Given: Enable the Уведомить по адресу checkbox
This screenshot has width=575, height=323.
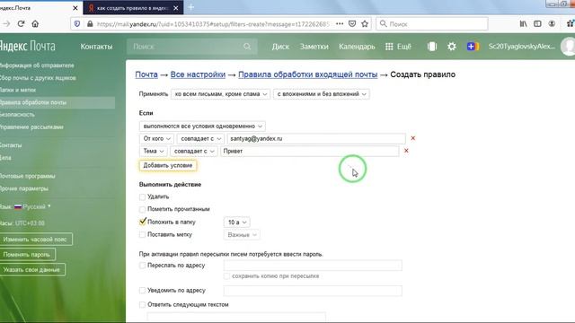Looking at the screenshot, I should click(142, 291).
